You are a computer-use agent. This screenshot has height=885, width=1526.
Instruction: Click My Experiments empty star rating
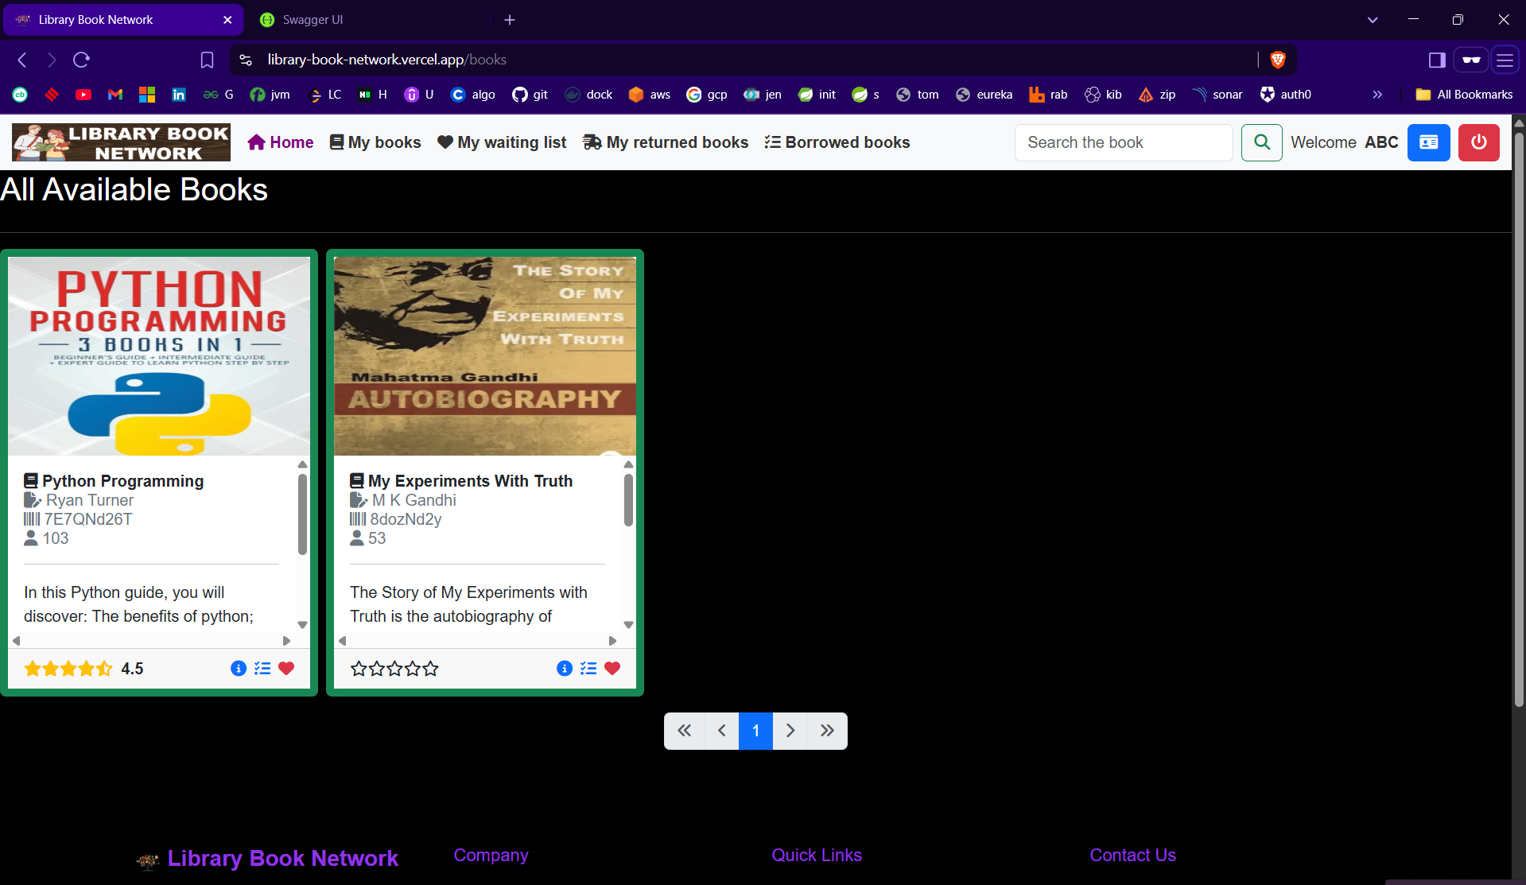pyautogui.click(x=394, y=669)
